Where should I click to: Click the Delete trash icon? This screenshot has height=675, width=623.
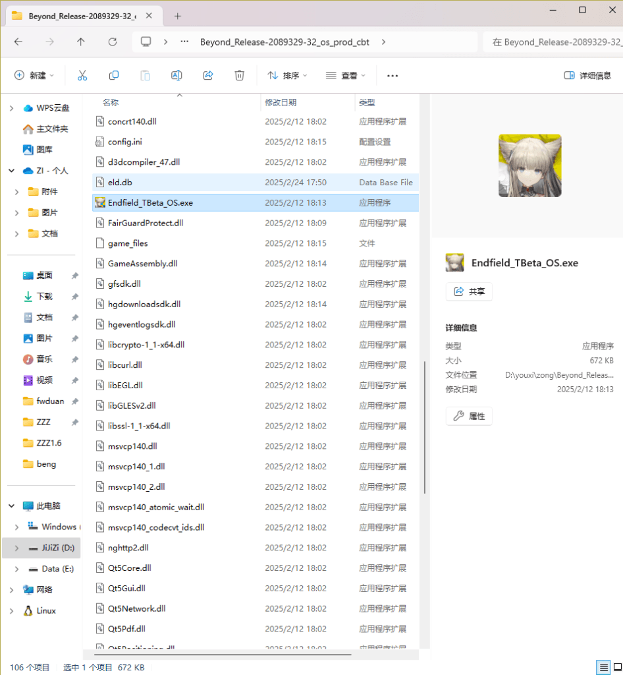[240, 76]
